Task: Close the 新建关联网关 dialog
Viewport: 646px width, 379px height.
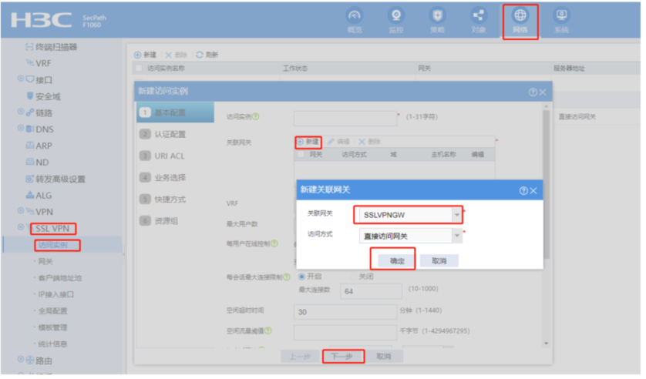Action: point(533,190)
